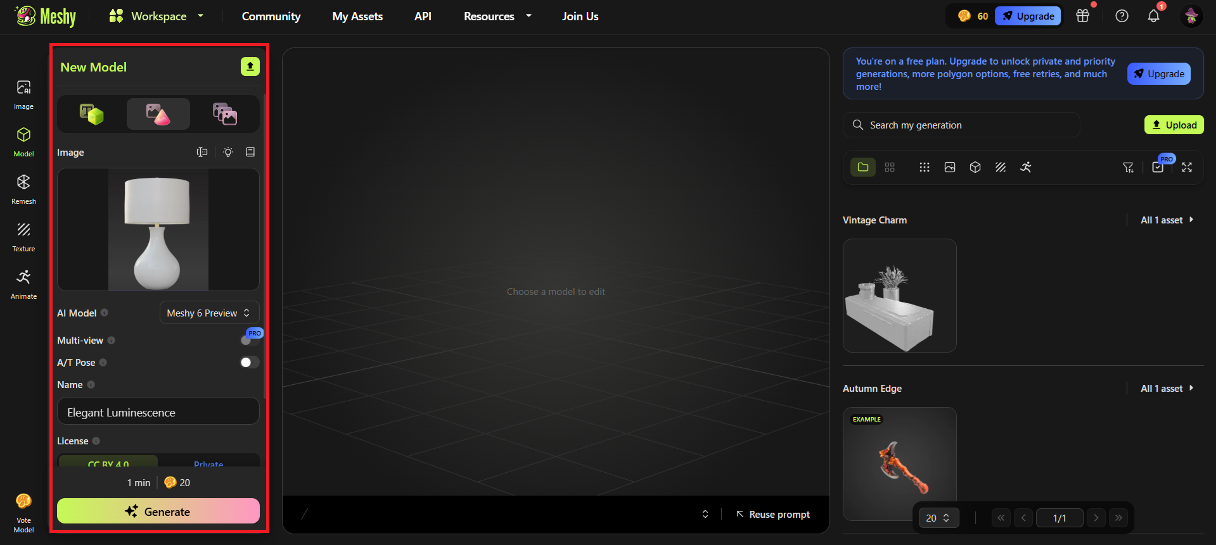Select CC BY 4.0 license option

(108, 463)
